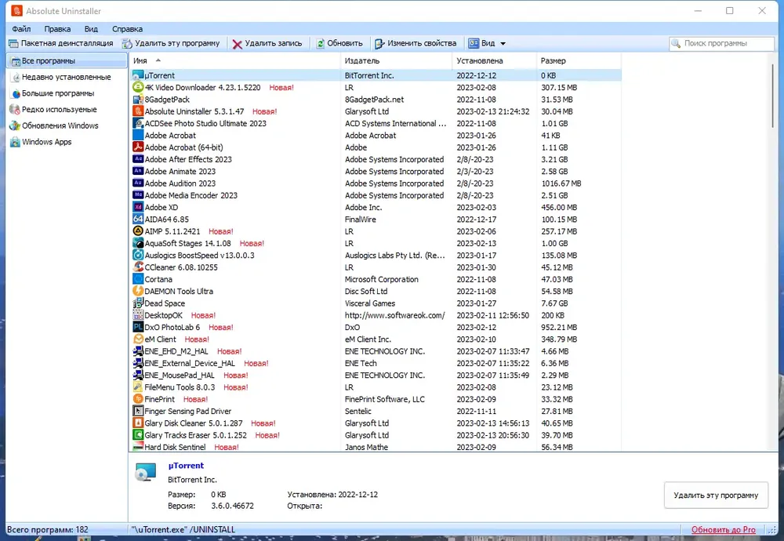Image resolution: width=784 pixels, height=541 pixels.
Task: Sort by the Размер column header
Action: point(579,60)
